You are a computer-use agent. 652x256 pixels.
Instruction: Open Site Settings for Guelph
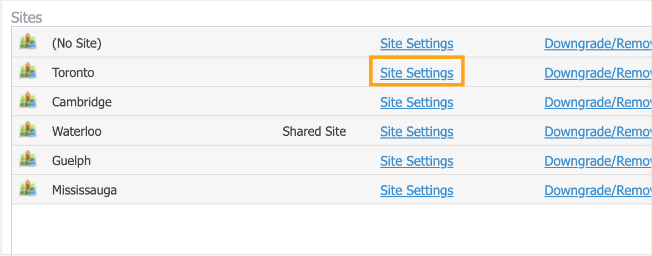[x=416, y=161]
